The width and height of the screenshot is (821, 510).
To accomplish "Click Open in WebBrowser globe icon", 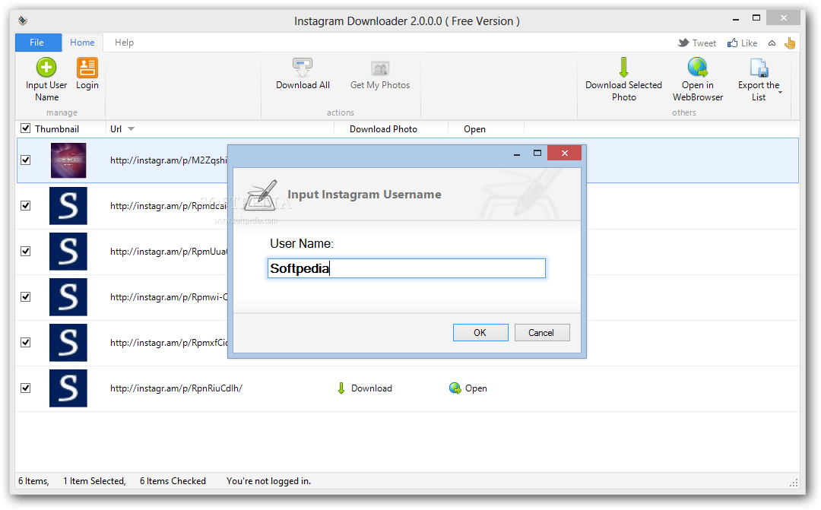I will tap(697, 67).
